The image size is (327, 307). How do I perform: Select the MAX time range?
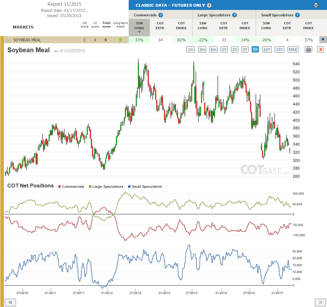[x=293, y=50]
